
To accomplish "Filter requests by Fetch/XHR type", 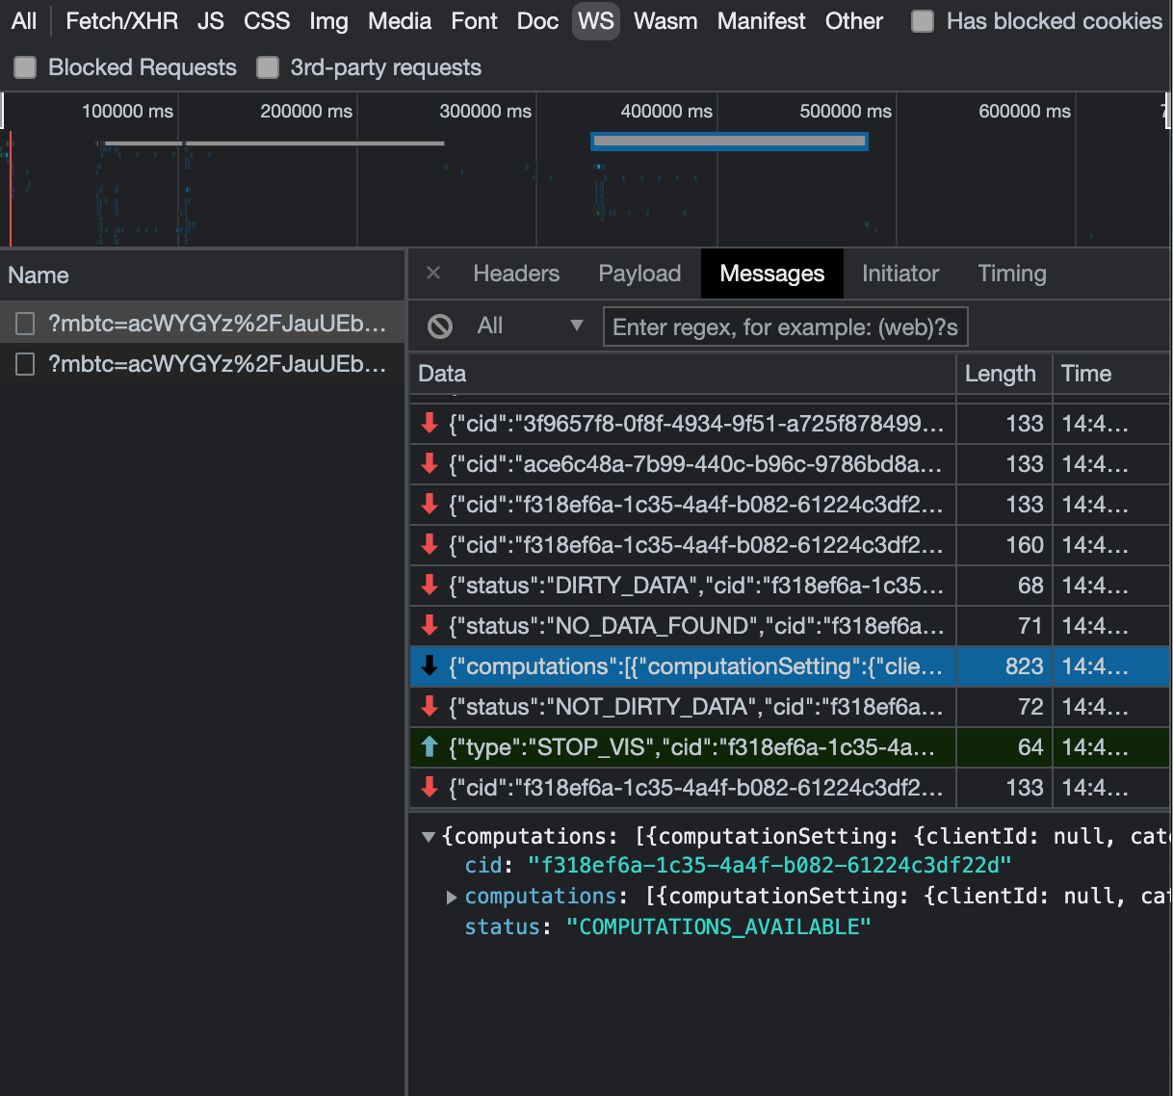I will coord(121,21).
